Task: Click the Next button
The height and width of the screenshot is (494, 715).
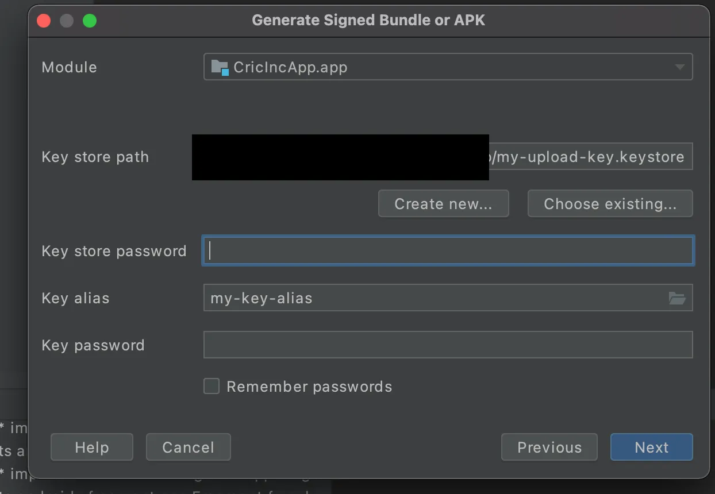Action: (x=651, y=447)
